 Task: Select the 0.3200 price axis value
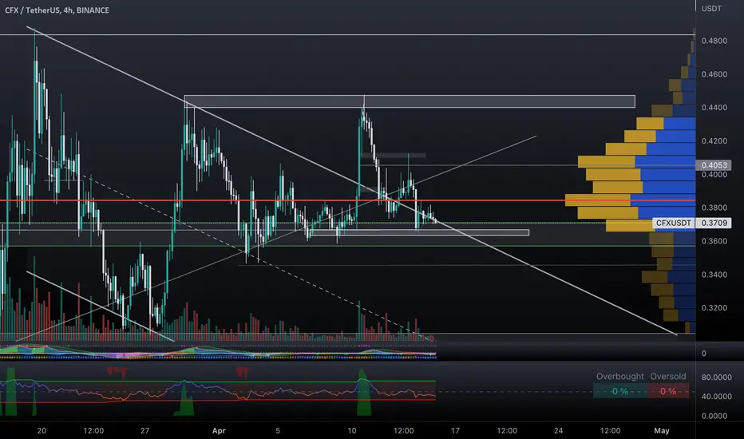point(714,307)
